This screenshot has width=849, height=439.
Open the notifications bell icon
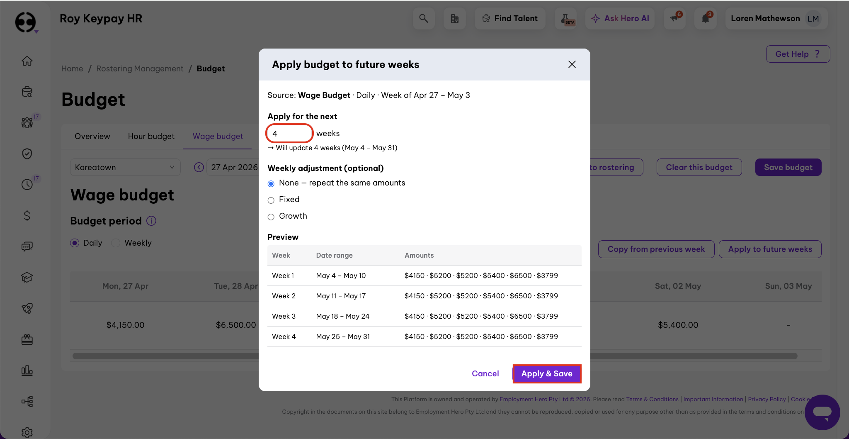pos(706,19)
